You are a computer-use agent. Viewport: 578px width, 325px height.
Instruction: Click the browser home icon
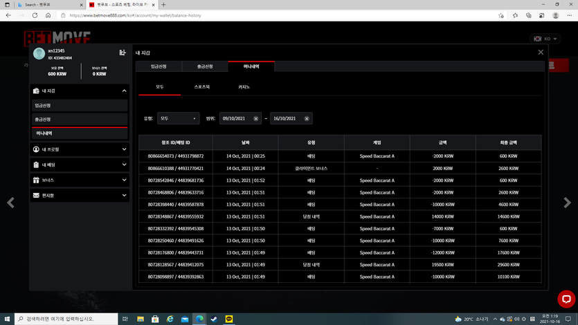[48, 15]
